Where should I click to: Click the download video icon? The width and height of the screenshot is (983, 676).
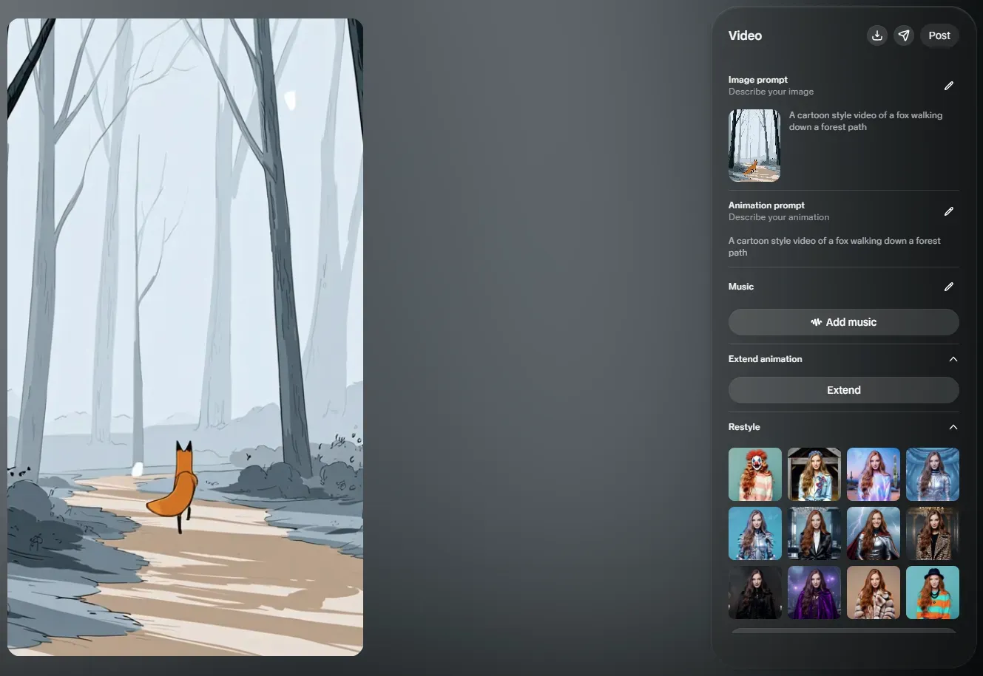[876, 35]
